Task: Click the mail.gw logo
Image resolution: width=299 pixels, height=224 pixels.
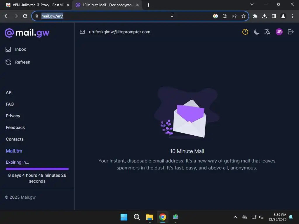Action: click(x=27, y=33)
